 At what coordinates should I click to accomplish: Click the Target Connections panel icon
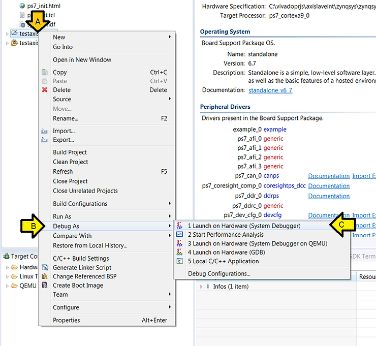[6, 256]
